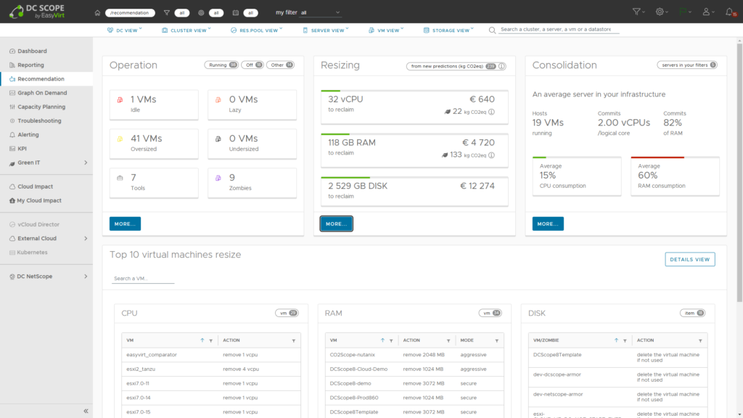Click the average RAM consumption 60% bar
The width and height of the screenshot is (743, 418).
click(x=675, y=157)
